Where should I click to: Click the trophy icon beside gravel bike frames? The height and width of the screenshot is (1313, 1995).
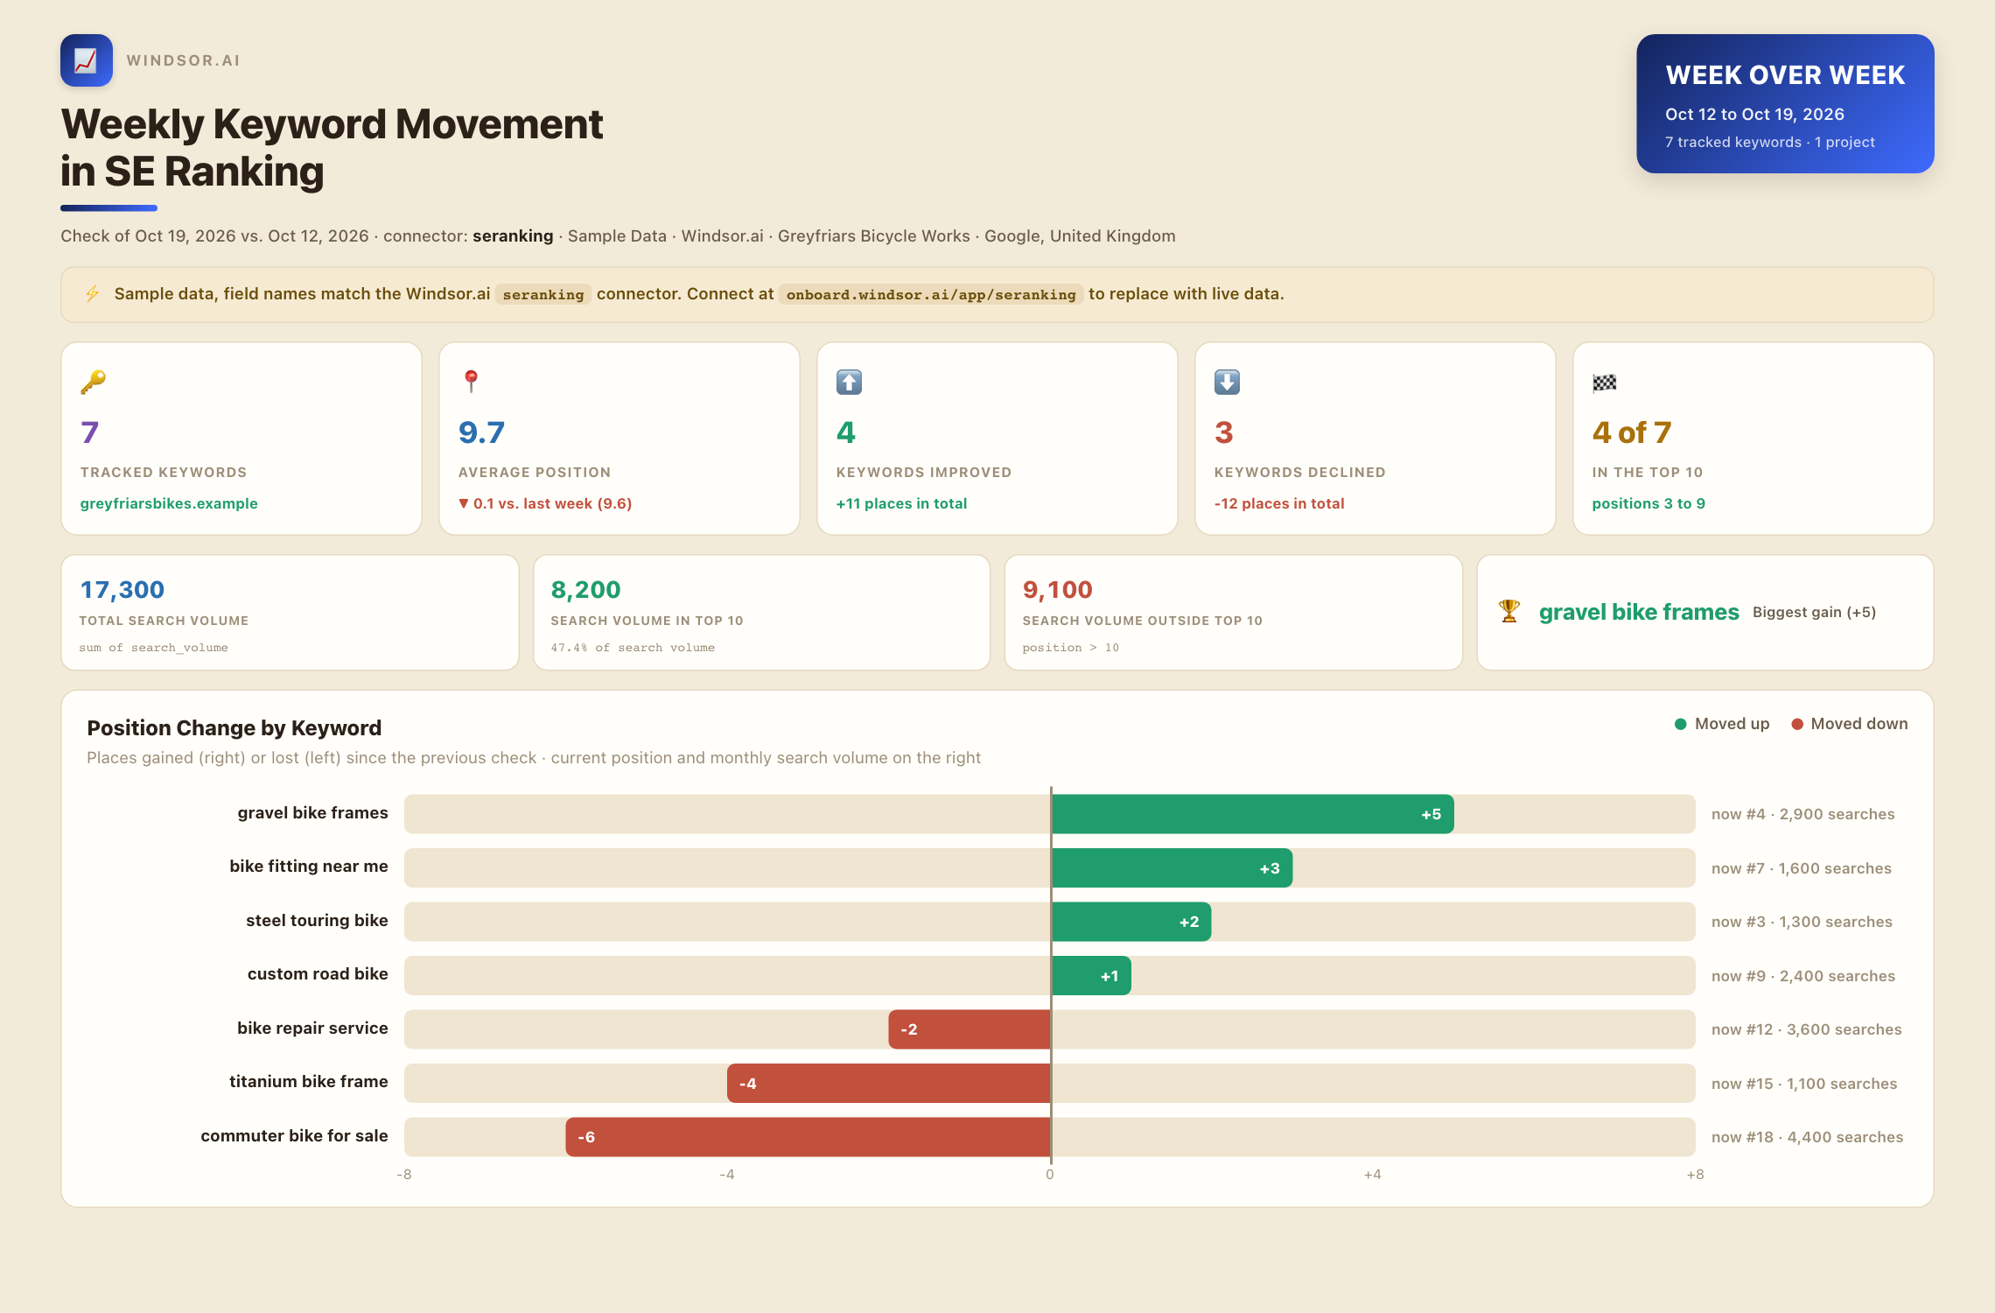[x=1509, y=611]
